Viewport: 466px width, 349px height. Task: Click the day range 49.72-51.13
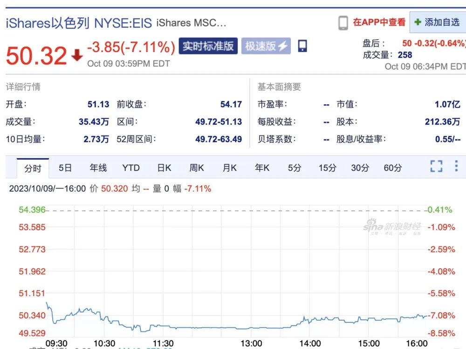pos(219,121)
